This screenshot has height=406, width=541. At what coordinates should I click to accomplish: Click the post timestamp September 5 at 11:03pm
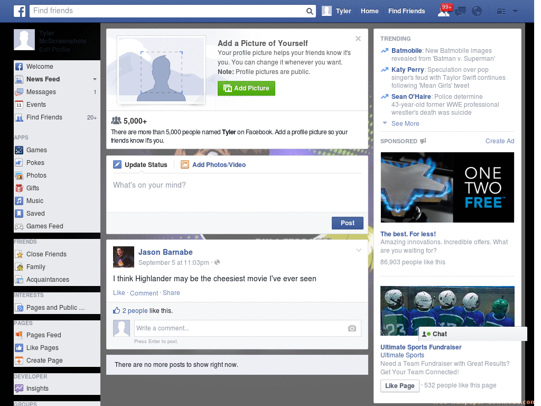click(x=173, y=263)
